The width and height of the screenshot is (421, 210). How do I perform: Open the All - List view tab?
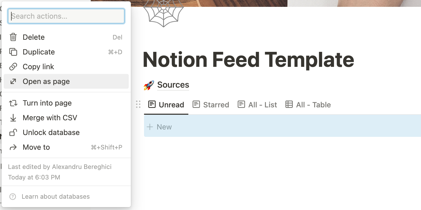pos(257,105)
